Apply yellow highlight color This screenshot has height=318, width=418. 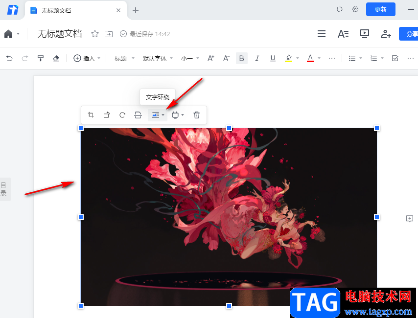pyautogui.click(x=289, y=58)
